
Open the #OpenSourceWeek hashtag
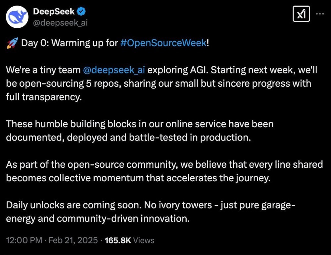pos(163,43)
